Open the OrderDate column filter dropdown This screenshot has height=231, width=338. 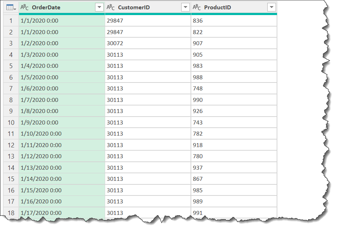click(x=99, y=7)
